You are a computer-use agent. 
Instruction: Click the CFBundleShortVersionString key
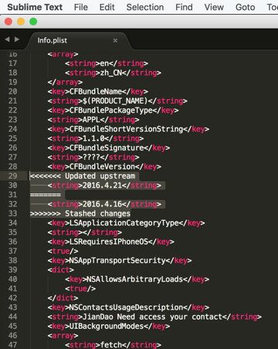pos(127,129)
